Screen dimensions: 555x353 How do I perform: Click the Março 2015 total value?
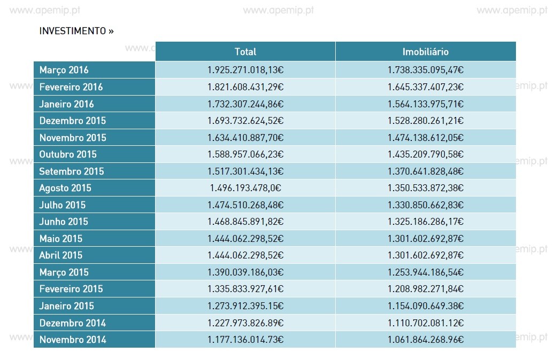pos(245,272)
